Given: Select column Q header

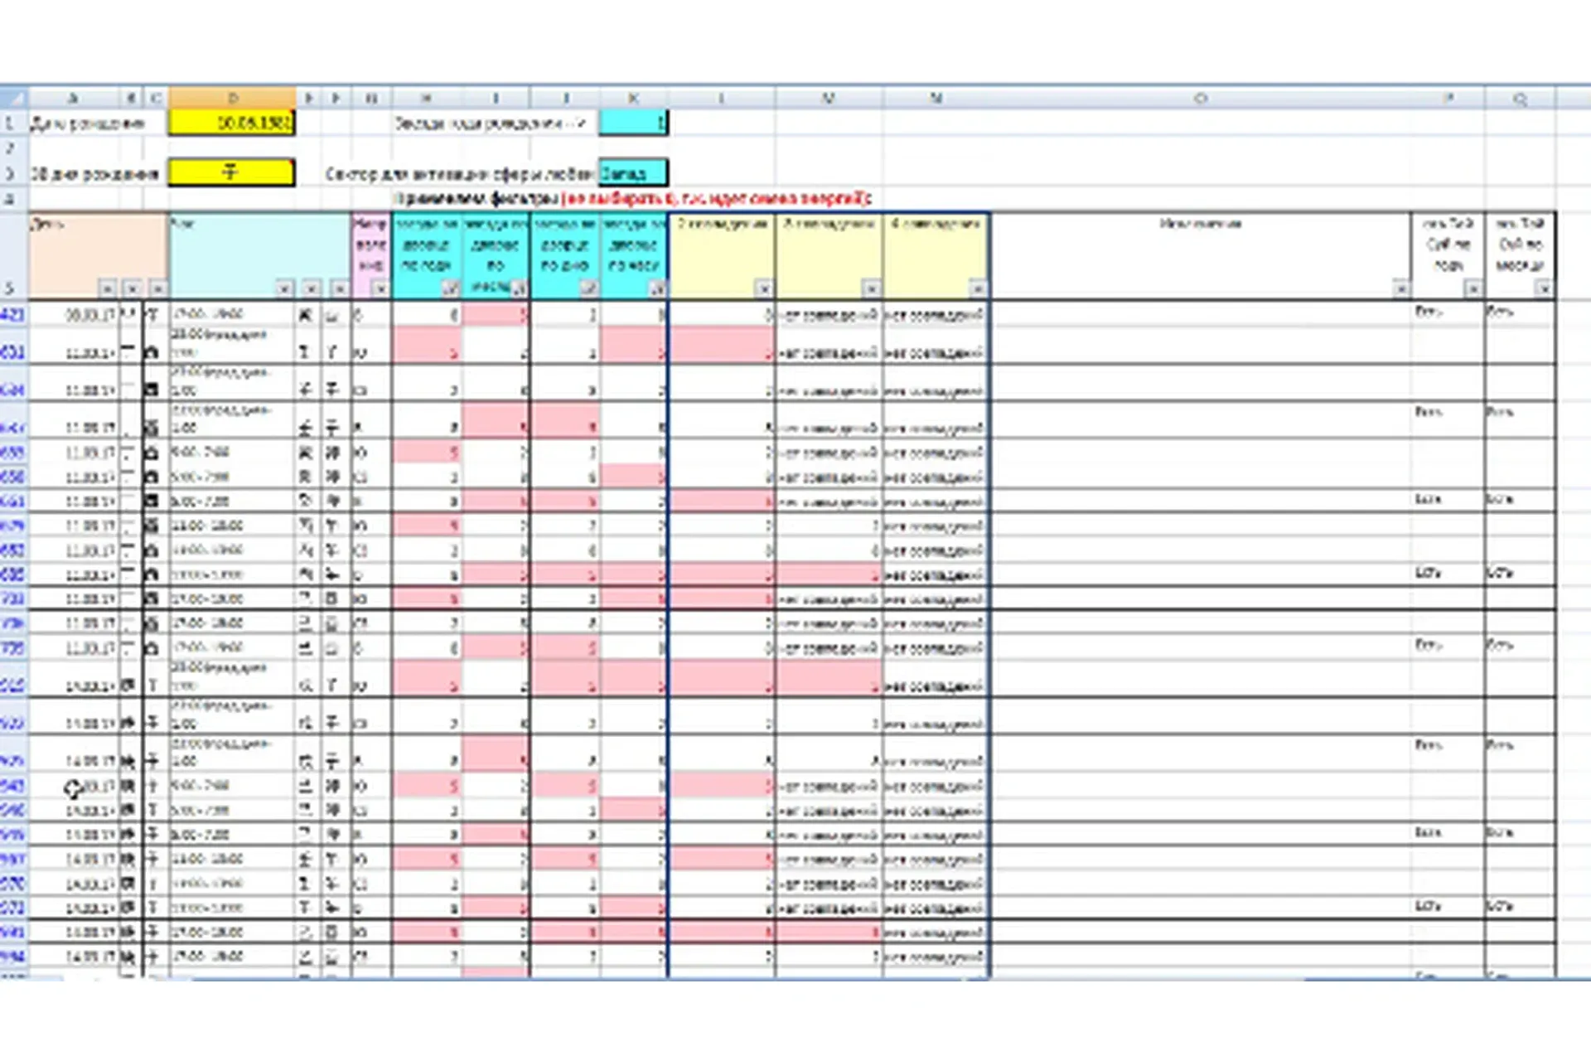Looking at the screenshot, I should (1521, 98).
